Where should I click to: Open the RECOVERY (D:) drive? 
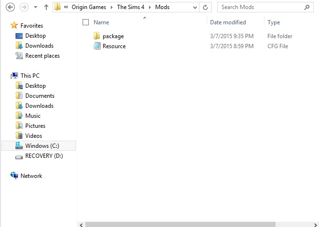click(44, 155)
